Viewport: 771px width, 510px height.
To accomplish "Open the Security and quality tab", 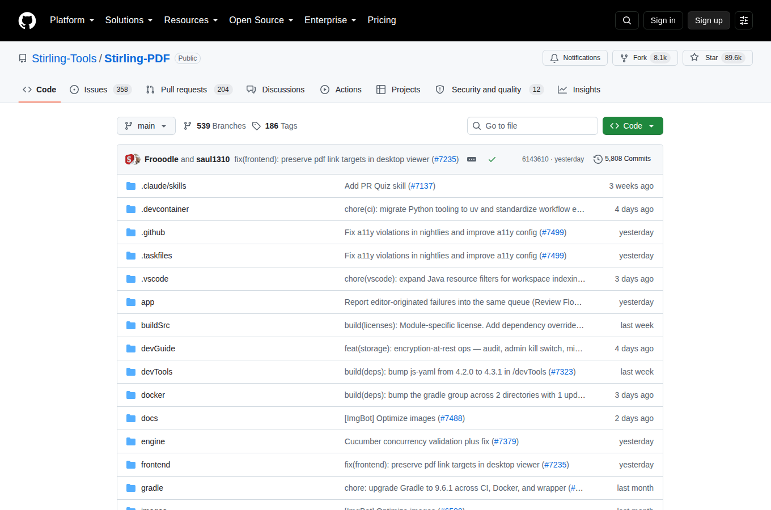I will coord(489,90).
